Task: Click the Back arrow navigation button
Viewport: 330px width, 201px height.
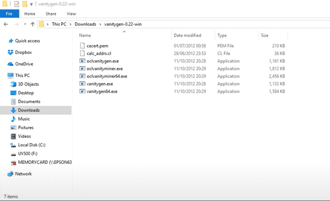Action: [x=6, y=24]
